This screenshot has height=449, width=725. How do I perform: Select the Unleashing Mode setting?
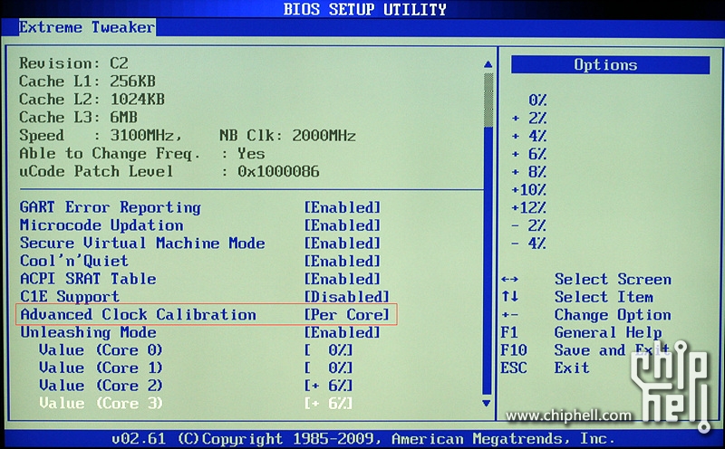pos(88,332)
